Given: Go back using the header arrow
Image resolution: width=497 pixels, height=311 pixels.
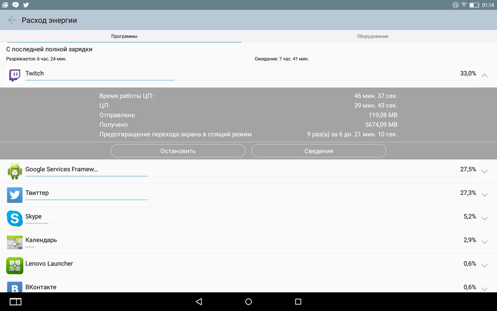Looking at the screenshot, I should 12,20.
